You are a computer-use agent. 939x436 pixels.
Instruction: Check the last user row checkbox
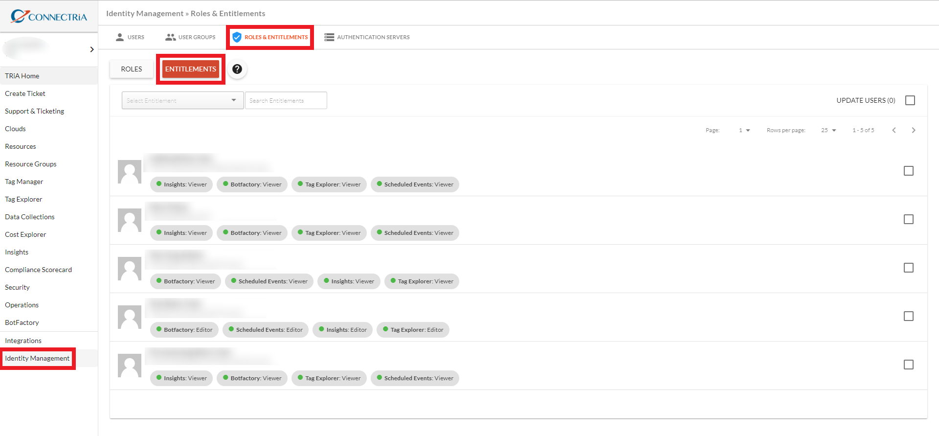click(909, 365)
